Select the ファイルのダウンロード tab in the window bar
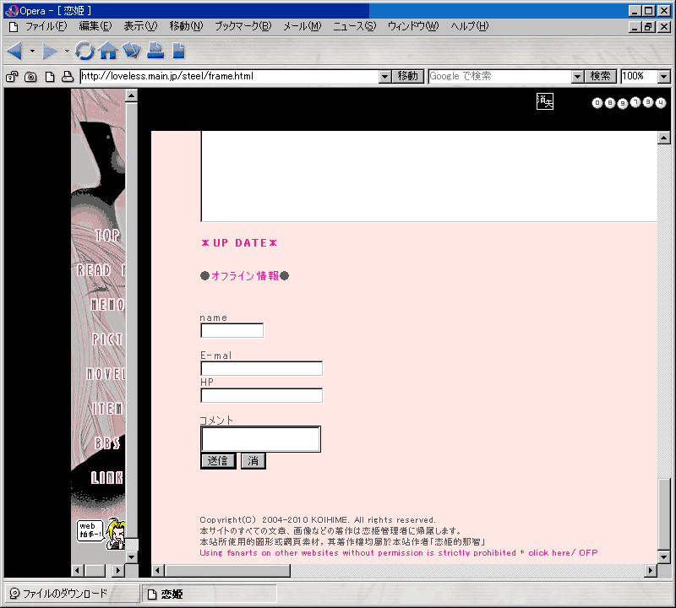Viewport: 676px width, 608px height. [72, 594]
